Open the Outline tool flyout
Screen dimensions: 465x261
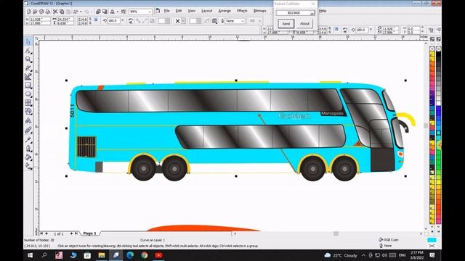pos(28,148)
